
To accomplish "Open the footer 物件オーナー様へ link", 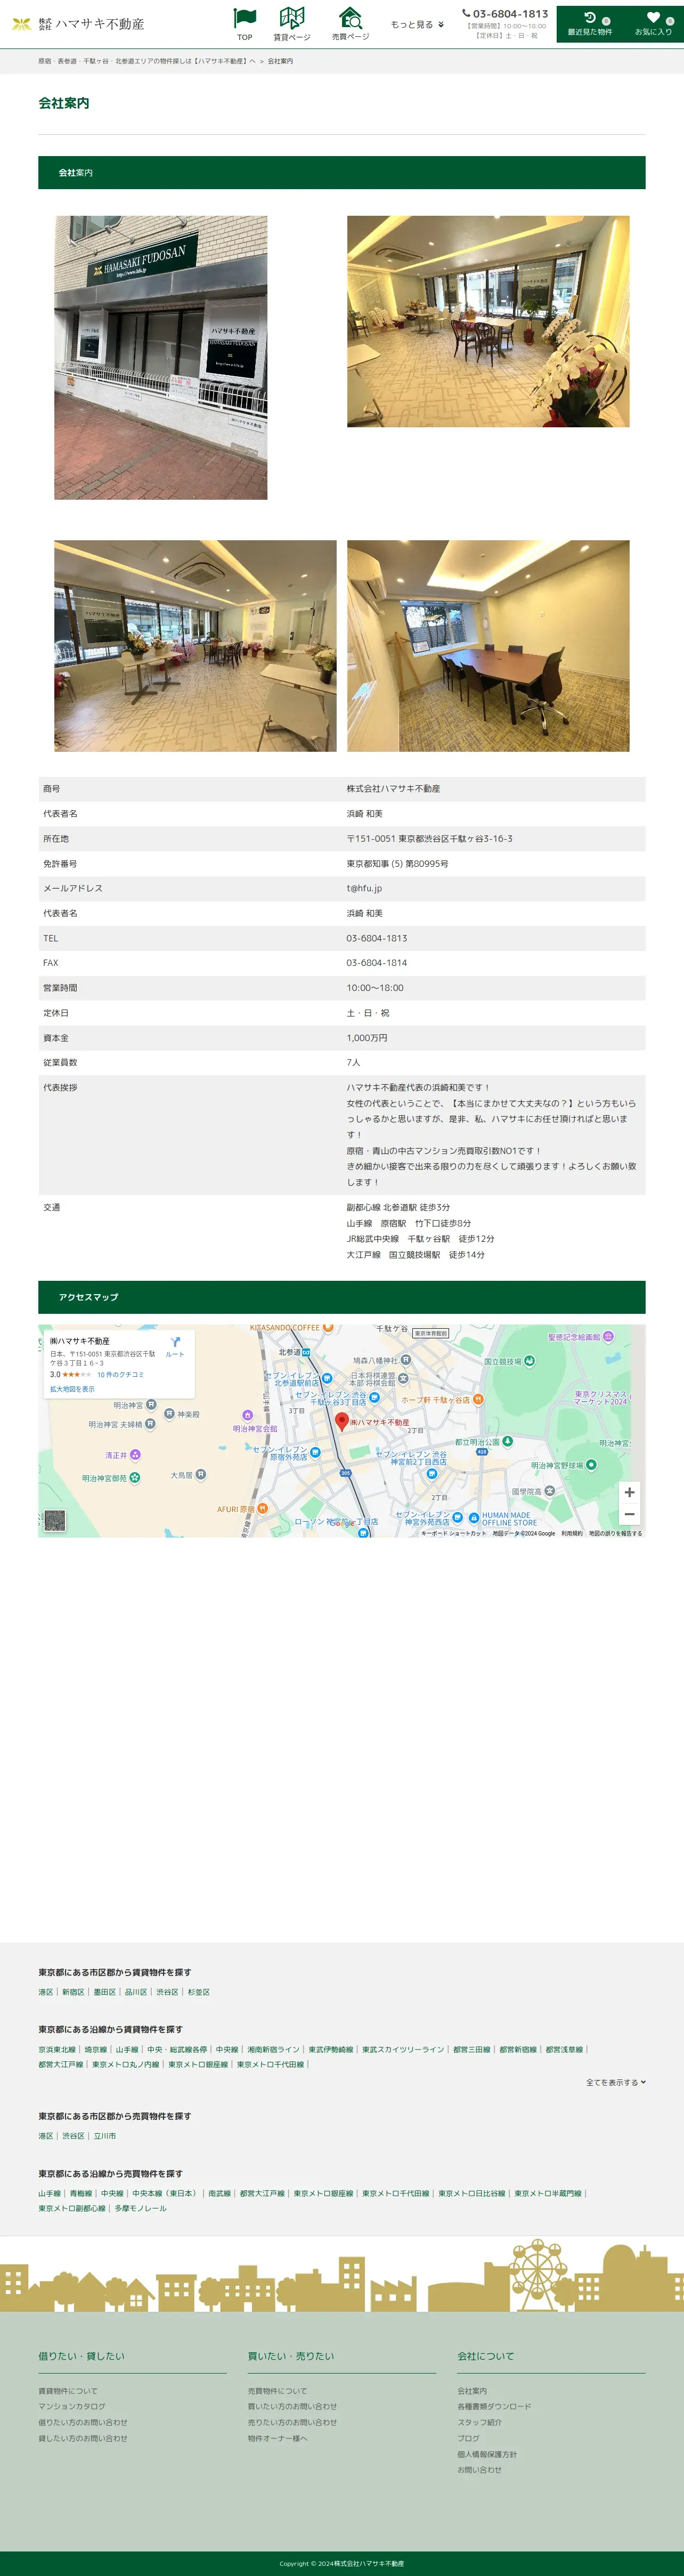I will tap(277, 2438).
